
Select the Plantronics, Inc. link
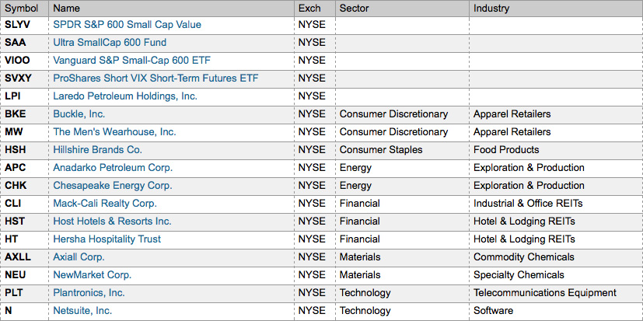89,293
